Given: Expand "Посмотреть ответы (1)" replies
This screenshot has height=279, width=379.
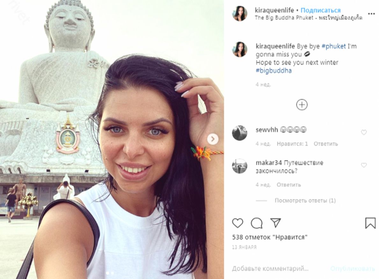Looking at the screenshot, I should (305, 201).
